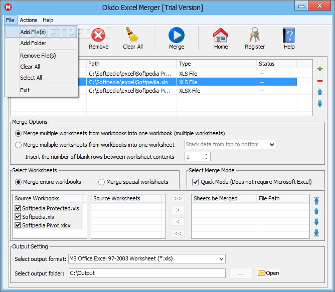The width and height of the screenshot is (335, 292).
Task: Click the < remove selected sheet button
Action: (178, 222)
